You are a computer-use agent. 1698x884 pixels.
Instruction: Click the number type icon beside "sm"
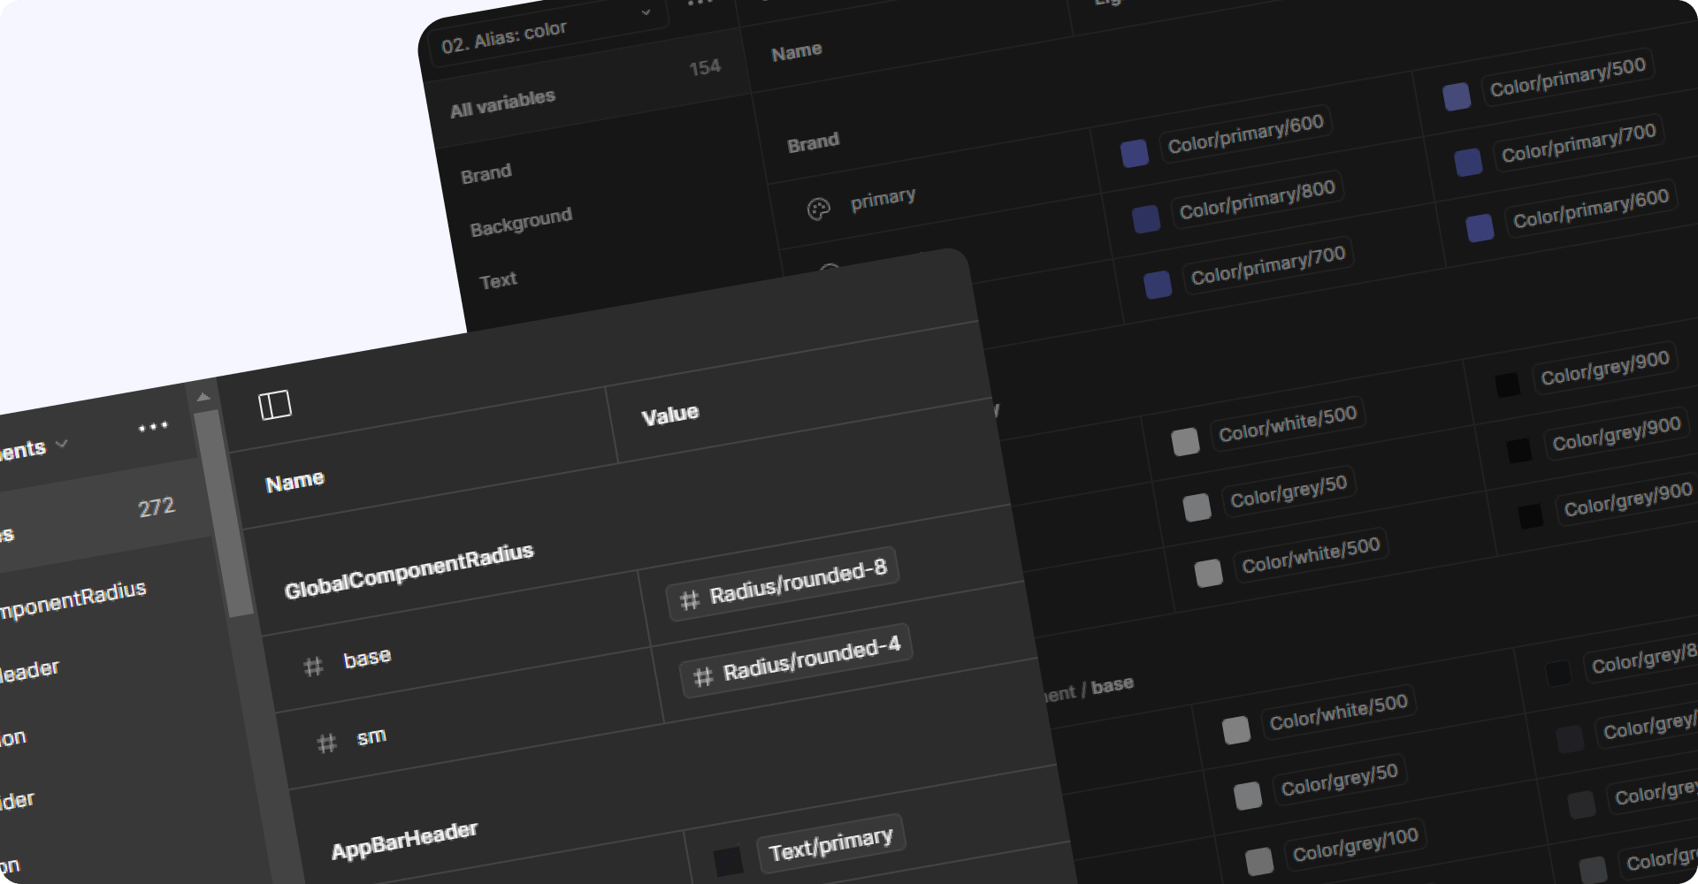tap(327, 743)
